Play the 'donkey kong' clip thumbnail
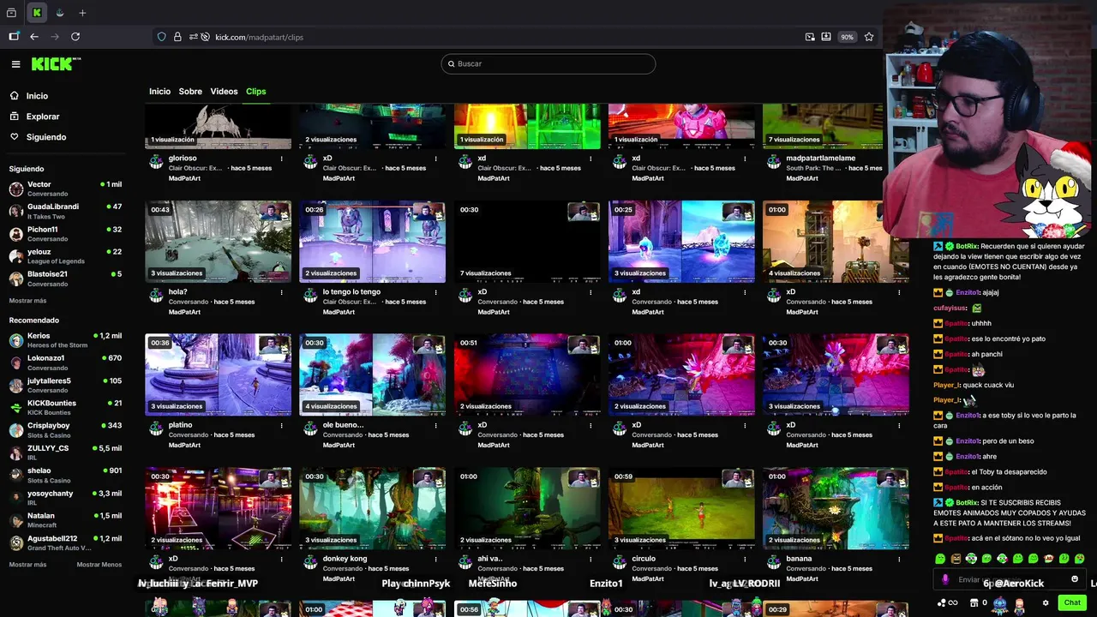 372,508
